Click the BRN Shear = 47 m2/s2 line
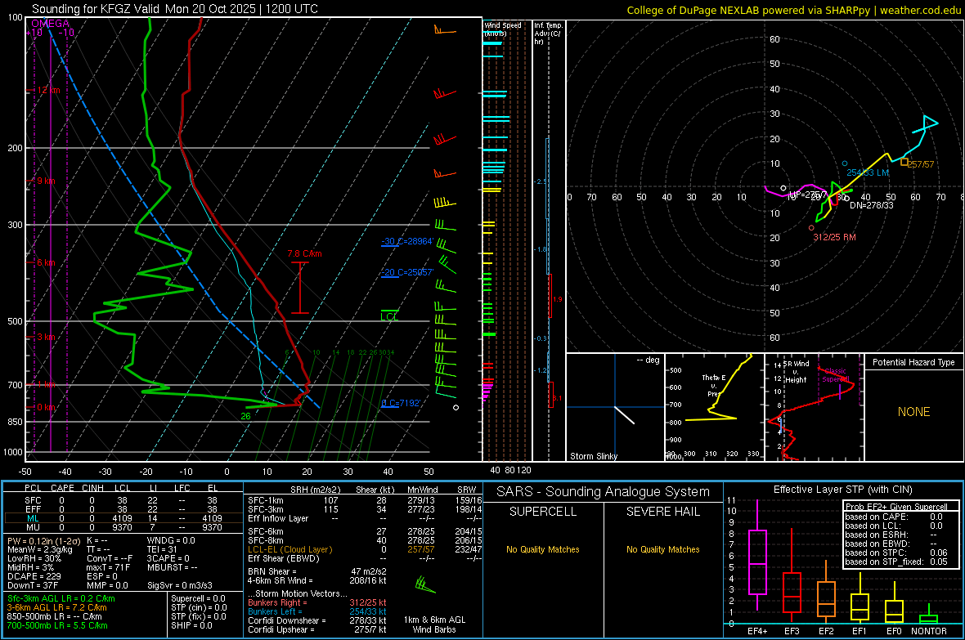Viewport: 965px width, 640px height. (x=317, y=571)
